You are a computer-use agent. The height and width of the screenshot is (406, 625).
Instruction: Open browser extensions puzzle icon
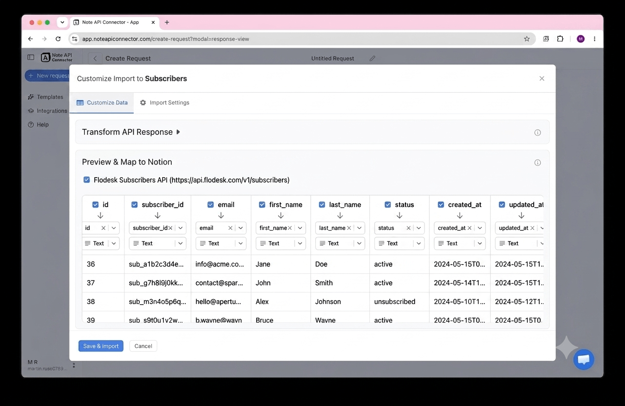pos(560,39)
